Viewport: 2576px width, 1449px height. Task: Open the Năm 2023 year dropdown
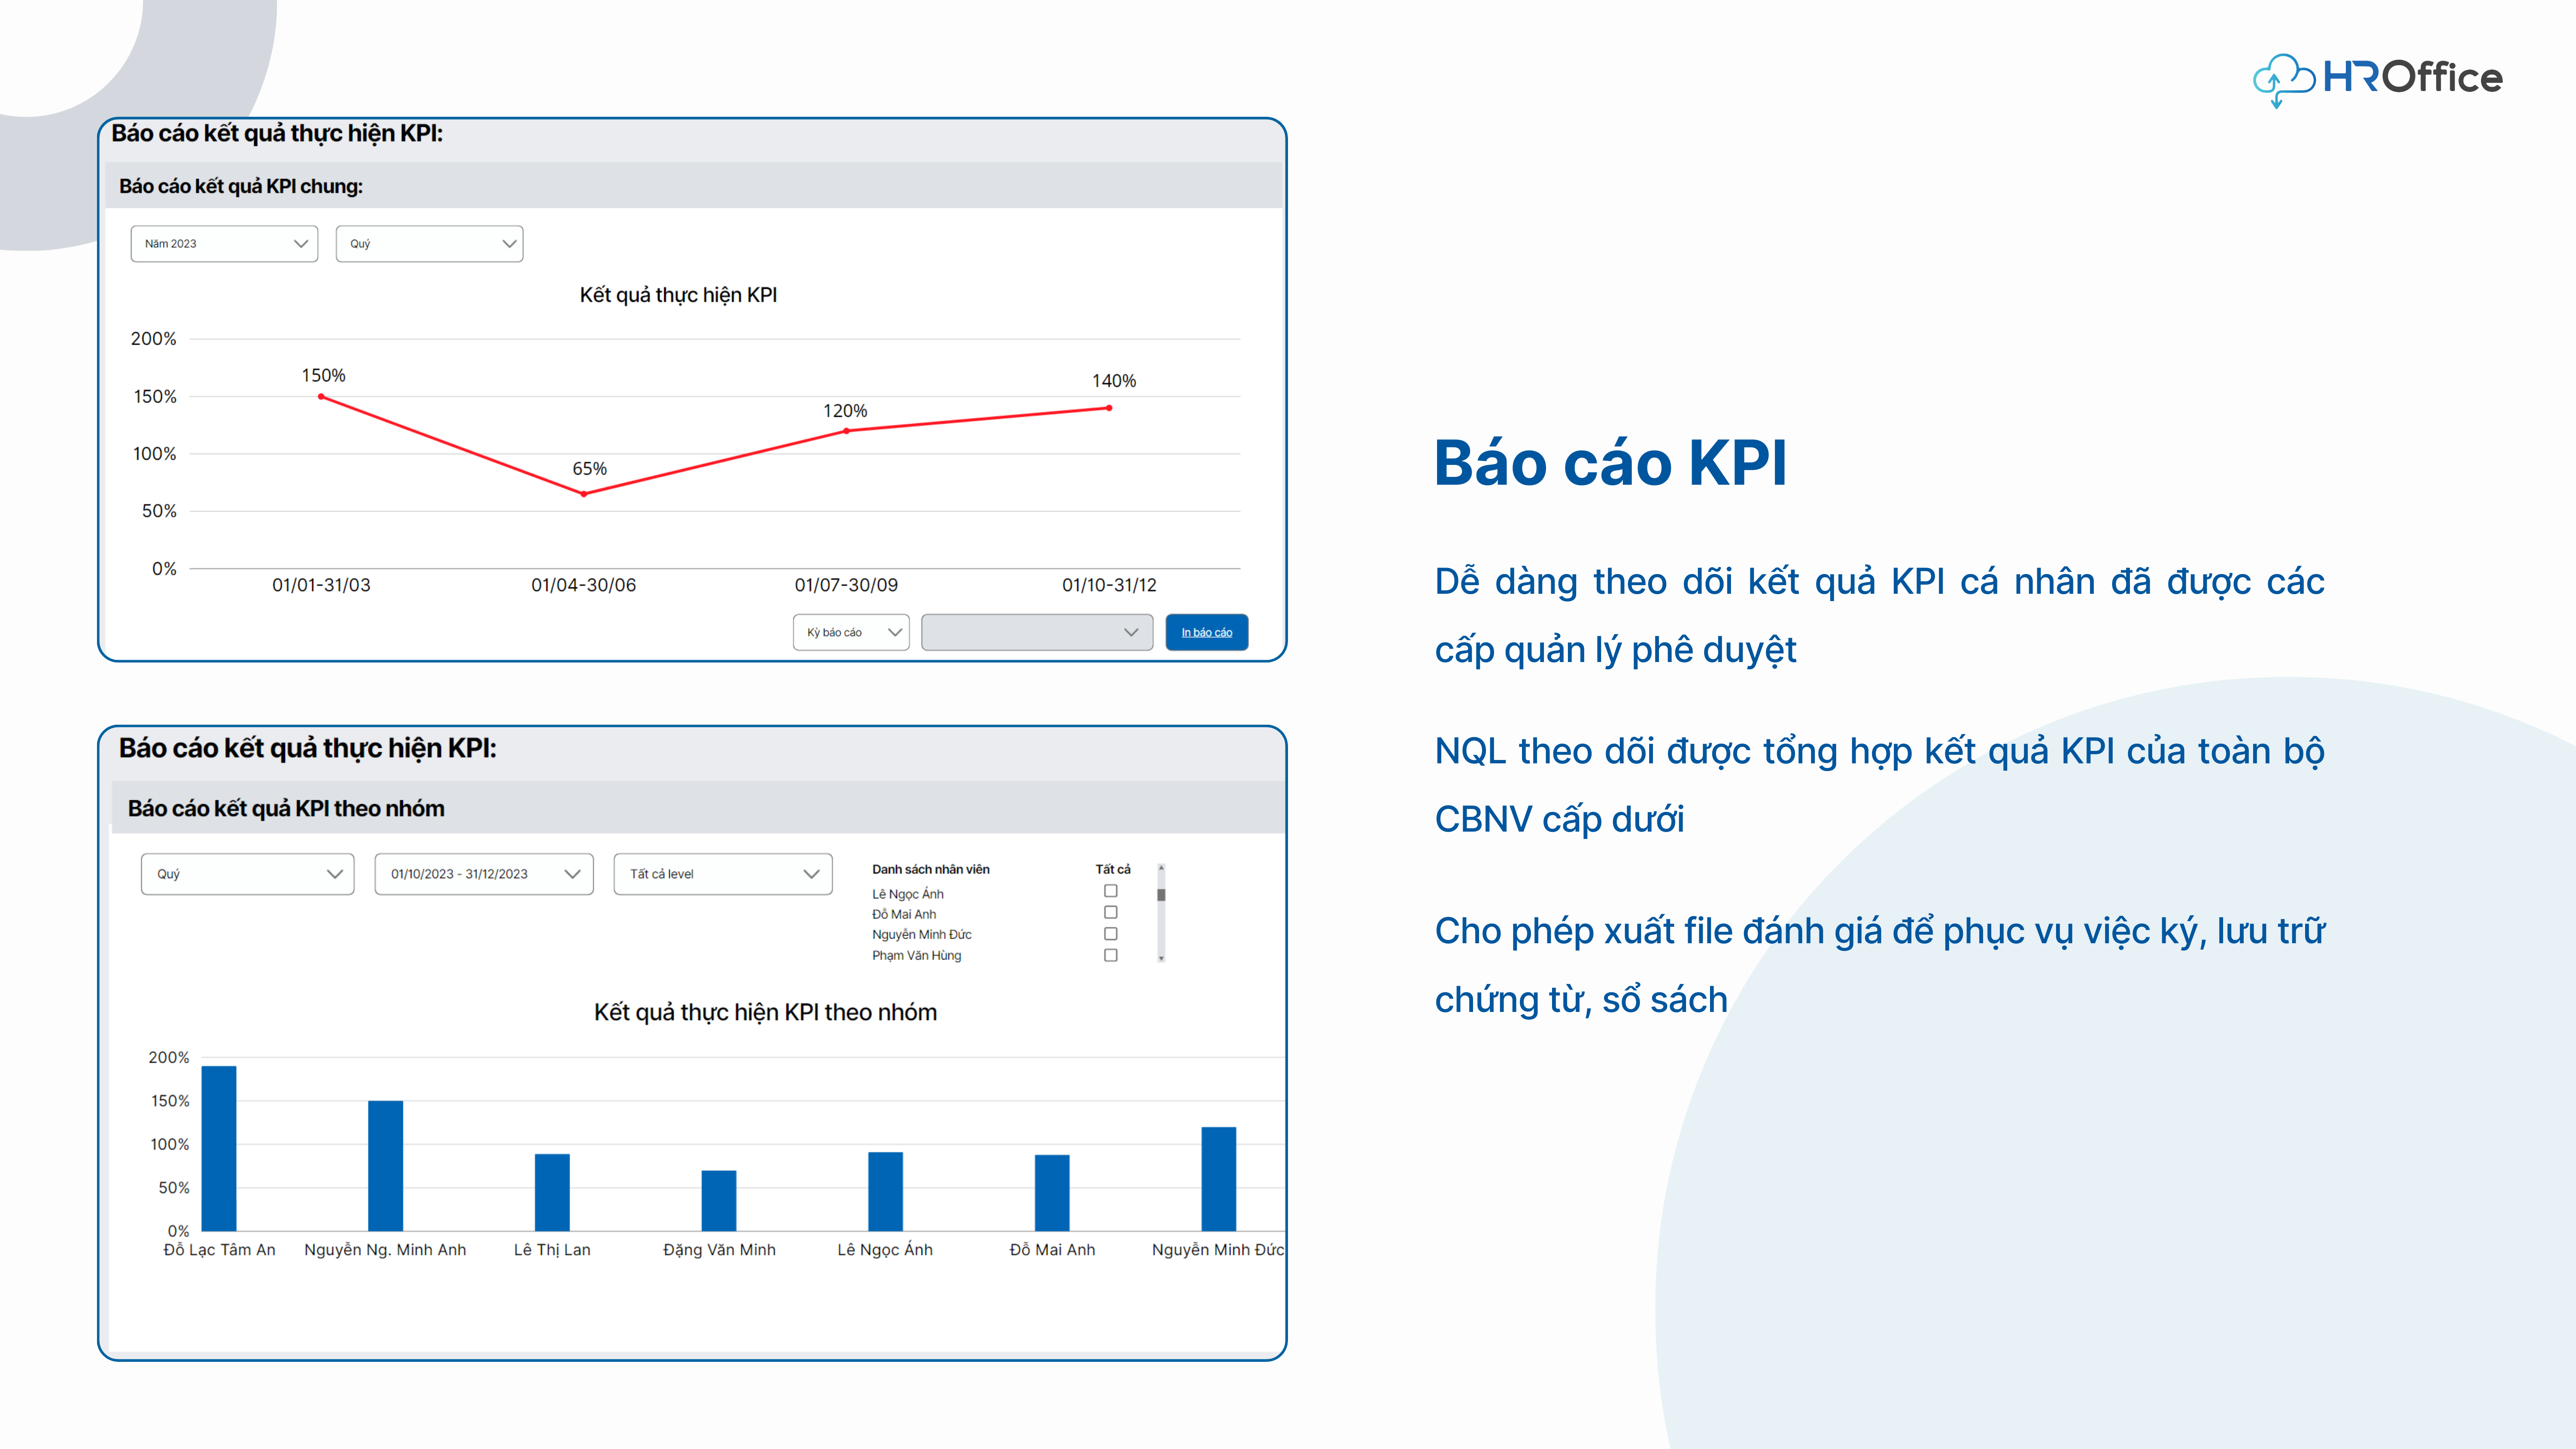(224, 243)
